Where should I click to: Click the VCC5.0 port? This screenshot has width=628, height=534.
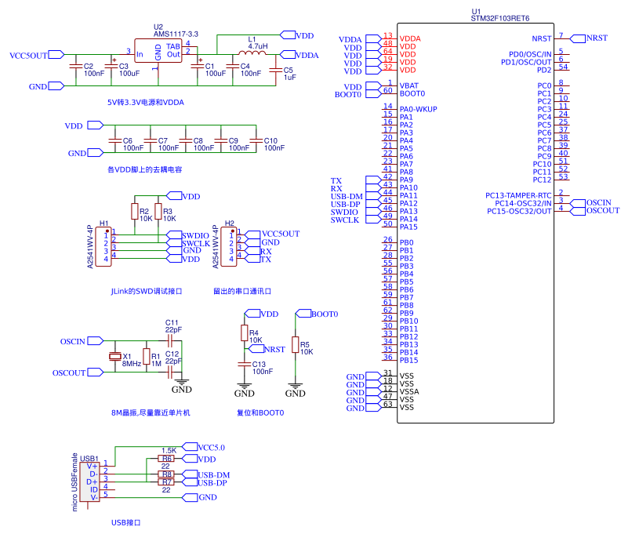190,447
